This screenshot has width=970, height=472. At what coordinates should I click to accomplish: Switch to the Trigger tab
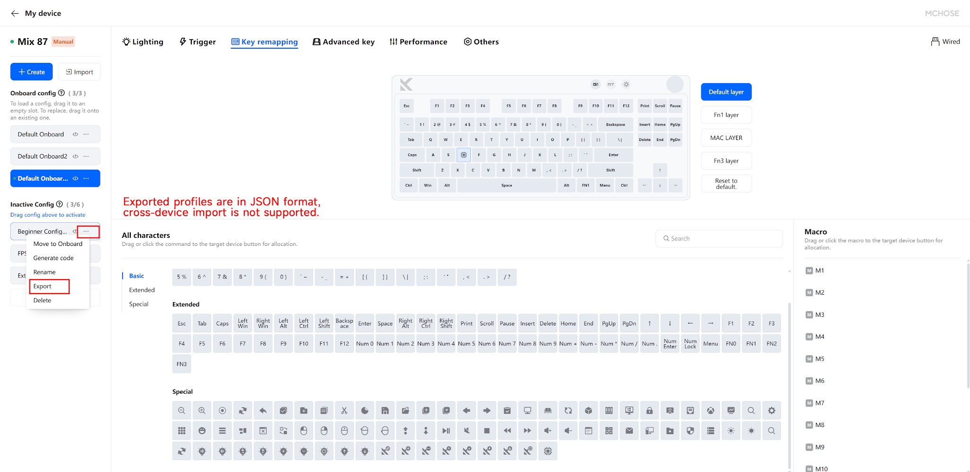click(x=198, y=42)
